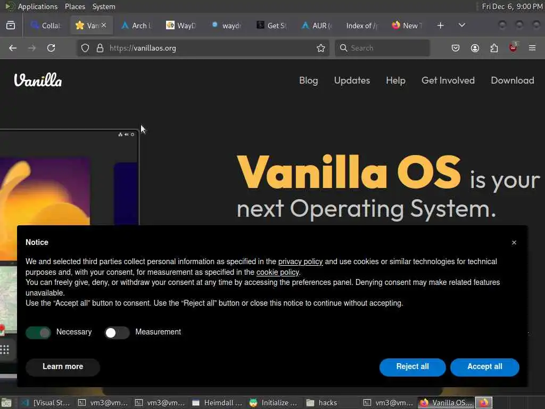The height and width of the screenshot is (409, 545).
Task: Close the Vanilla OS tab
Action: (104, 26)
